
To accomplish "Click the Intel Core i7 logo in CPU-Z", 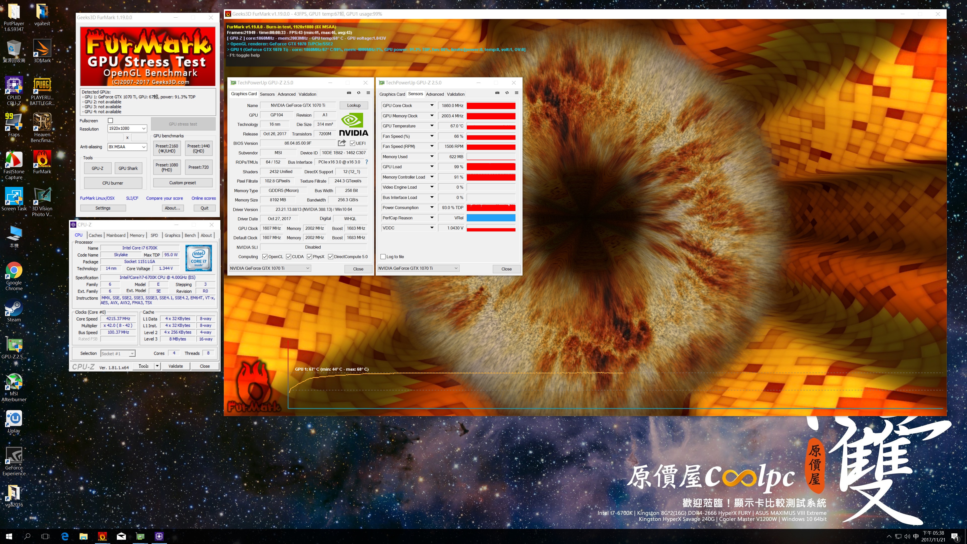I will [x=199, y=258].
